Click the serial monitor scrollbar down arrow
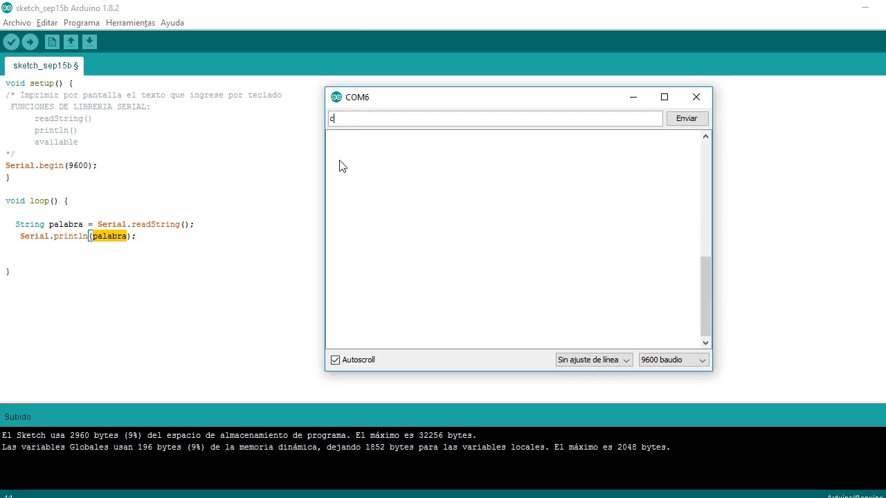The image size is (886, 498). click(x=705, y=342)
